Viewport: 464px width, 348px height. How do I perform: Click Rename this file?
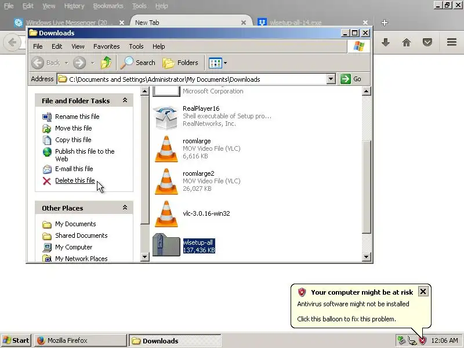click(77, 117)
